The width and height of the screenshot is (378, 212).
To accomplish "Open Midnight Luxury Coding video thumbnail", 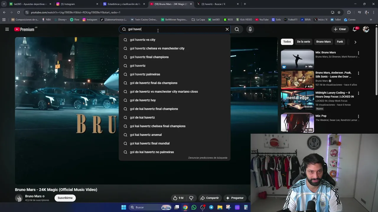I will click(297, 100).
